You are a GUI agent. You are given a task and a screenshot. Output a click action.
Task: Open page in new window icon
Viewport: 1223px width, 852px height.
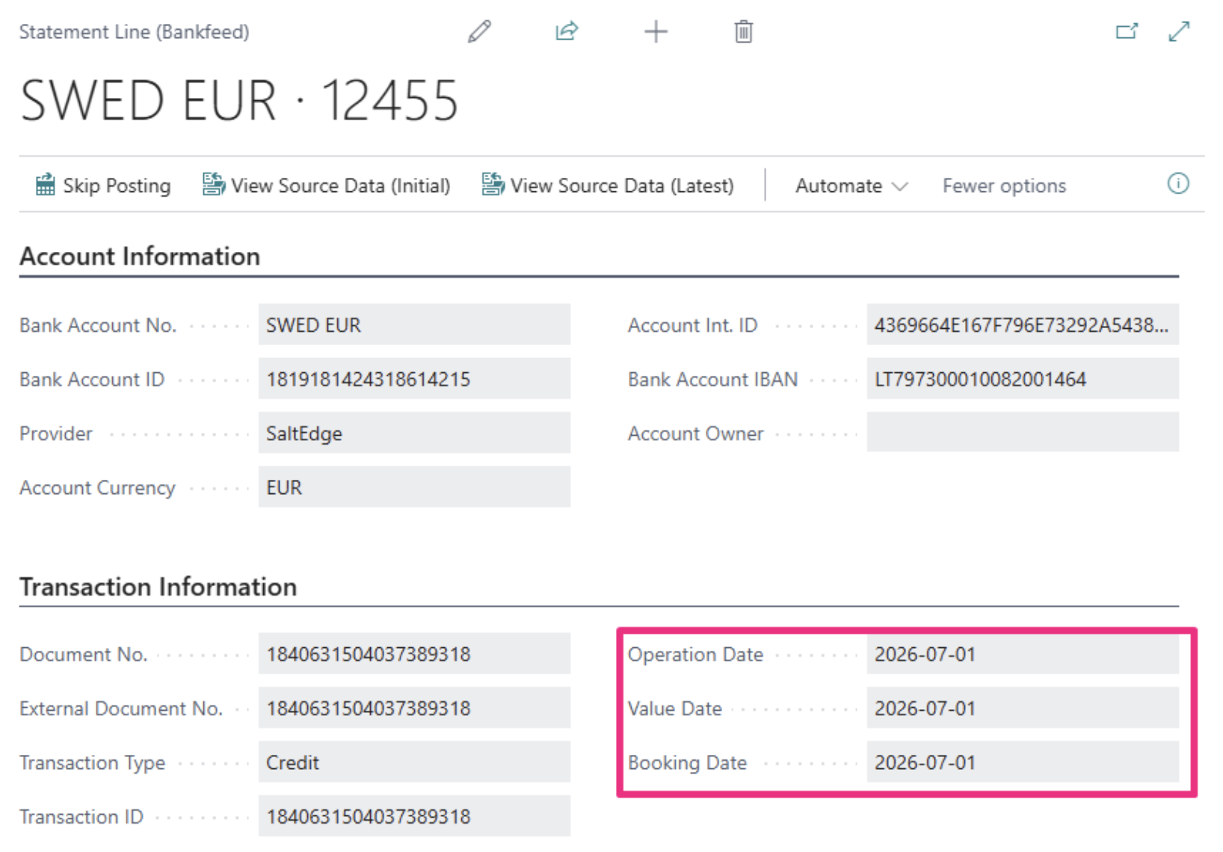click(x=1127, y=31)
